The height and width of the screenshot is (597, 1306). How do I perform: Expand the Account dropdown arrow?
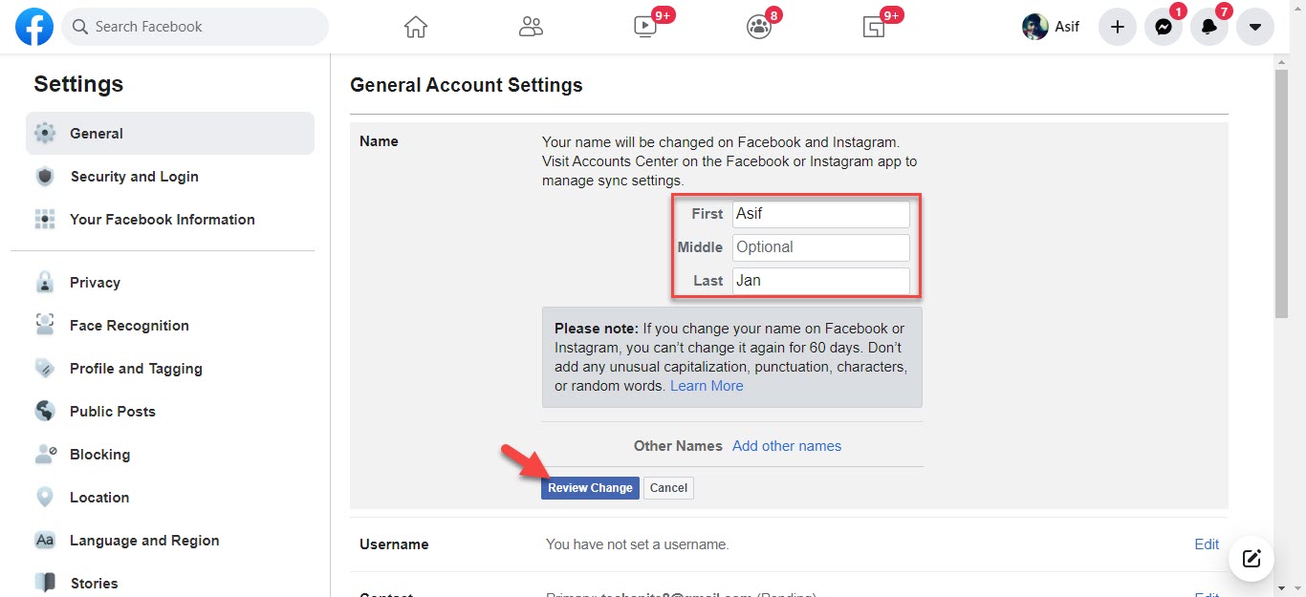1255,27
